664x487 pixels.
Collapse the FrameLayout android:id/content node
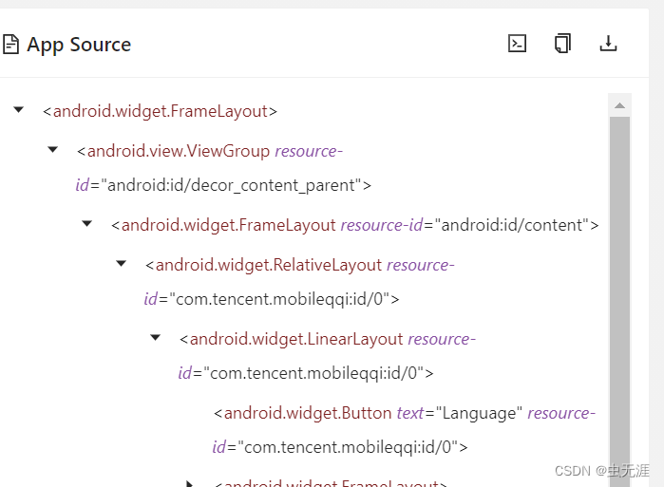coord(86,224)
